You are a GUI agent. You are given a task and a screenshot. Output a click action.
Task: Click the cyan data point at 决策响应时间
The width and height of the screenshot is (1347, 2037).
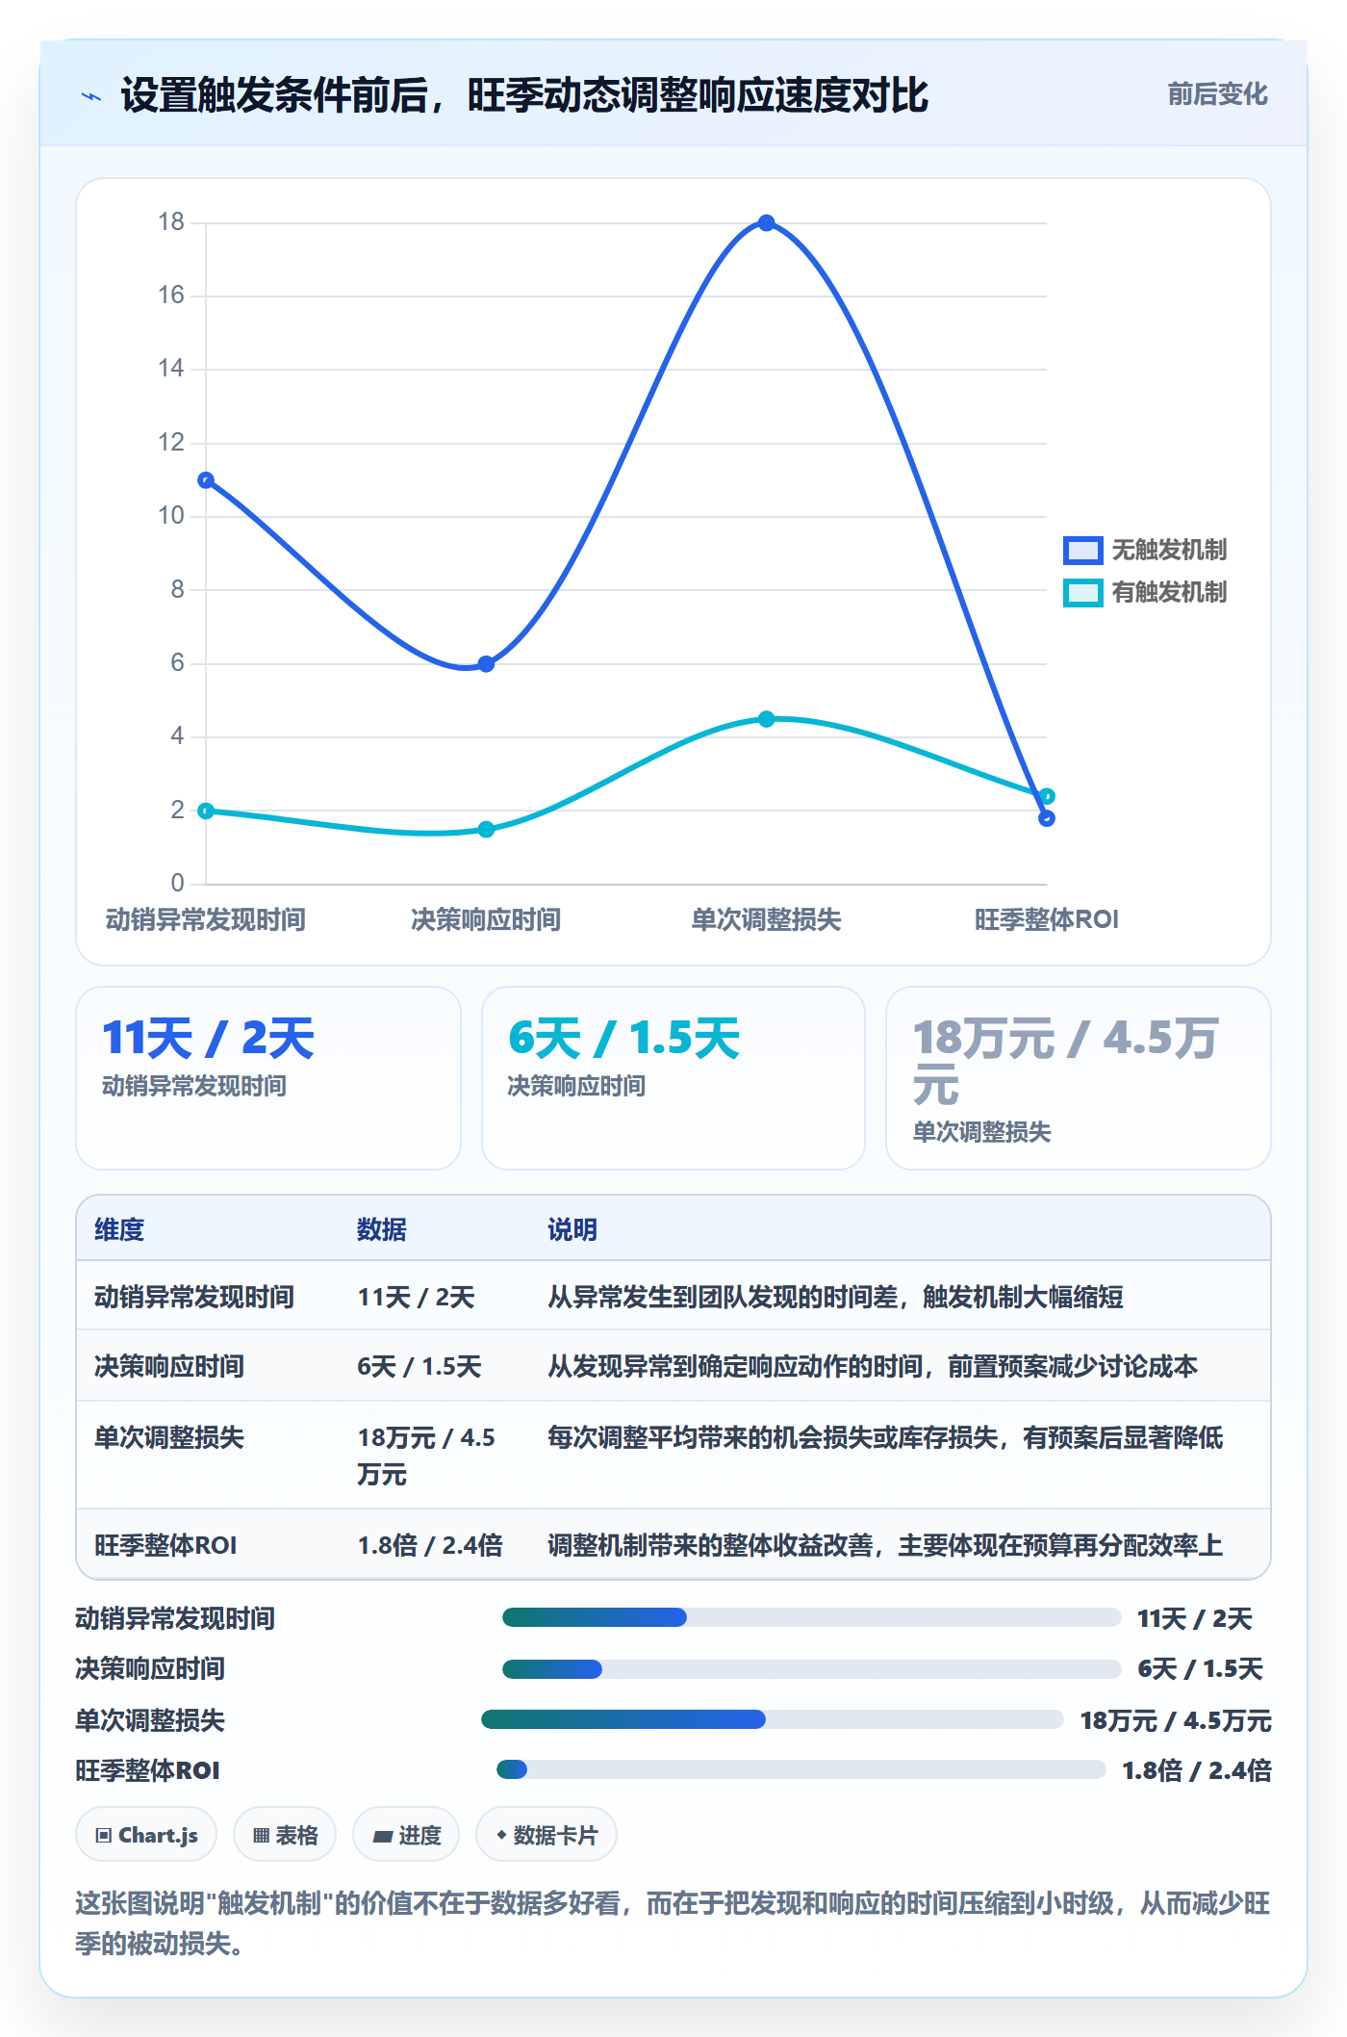click(486, 830)
